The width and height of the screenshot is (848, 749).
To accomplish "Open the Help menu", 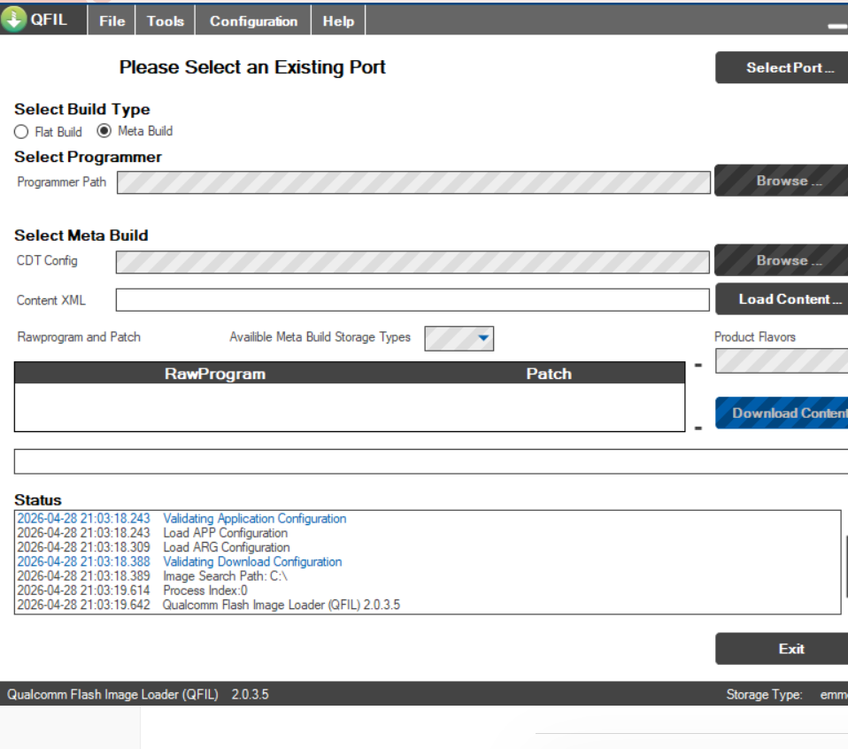I will coord(338,20).
